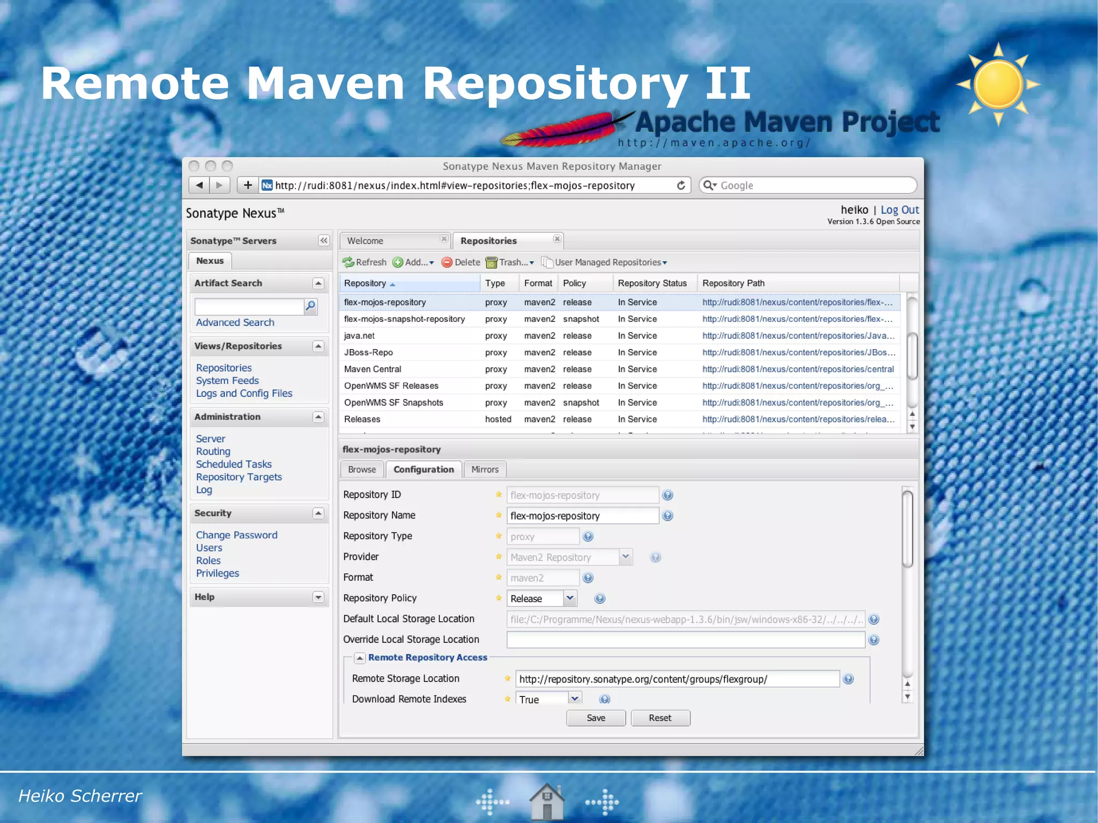Open the Repository Targets link
The image size is (1098, 823).
click(x=239, y=477)
